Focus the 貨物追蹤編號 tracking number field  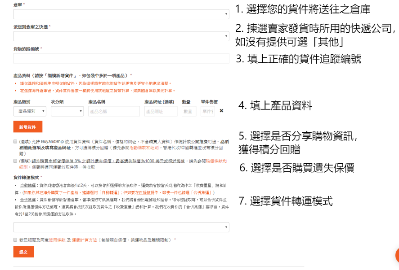(x=121, y=58)
